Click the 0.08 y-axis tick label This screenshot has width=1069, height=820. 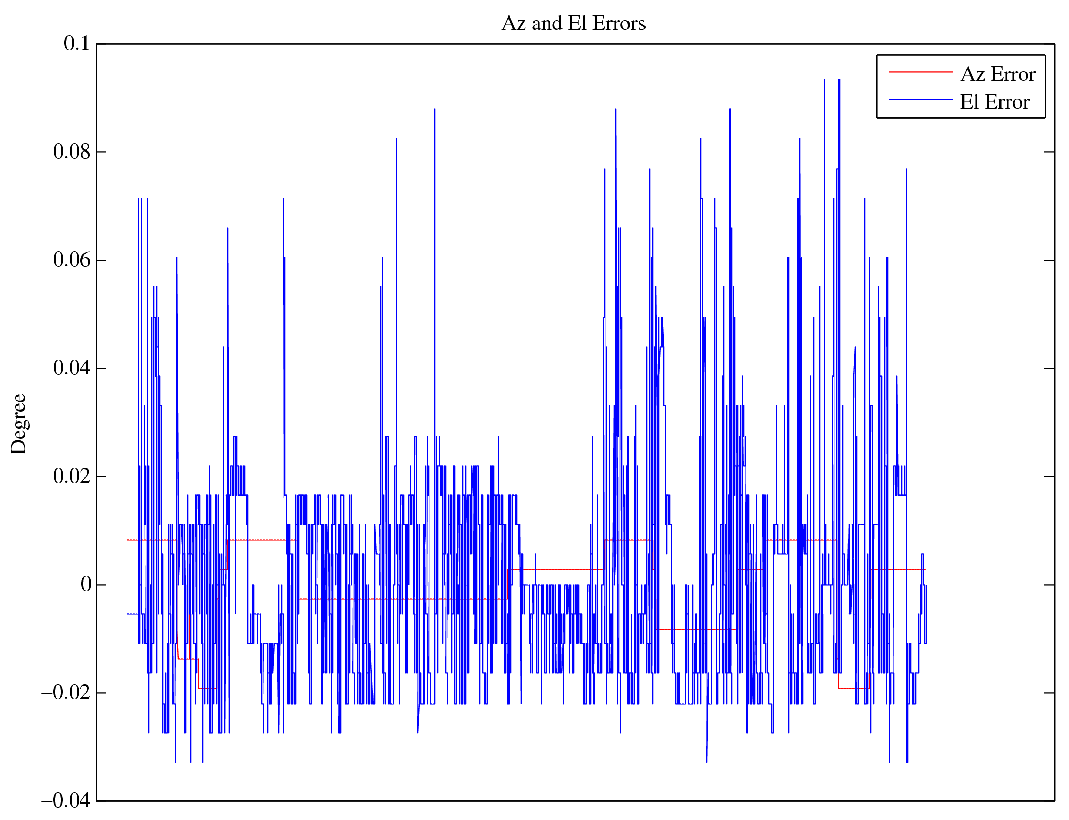click(x=71, y=152)
